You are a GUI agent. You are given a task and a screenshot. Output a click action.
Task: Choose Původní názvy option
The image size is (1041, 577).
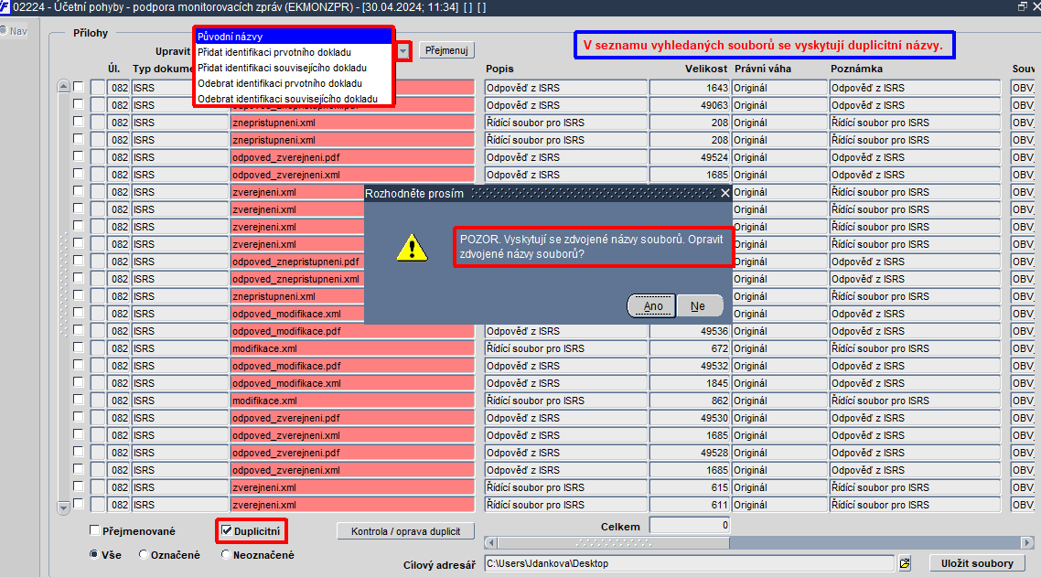[294, 37]
